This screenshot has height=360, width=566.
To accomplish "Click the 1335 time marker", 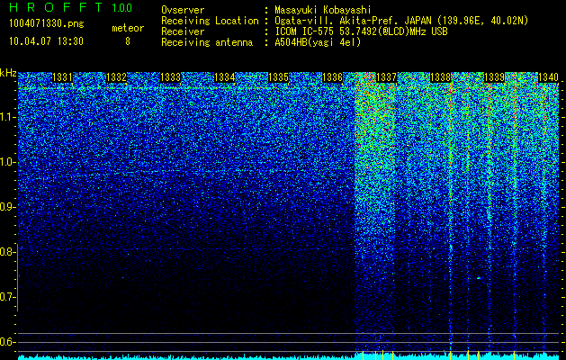I will coord(279,77).
